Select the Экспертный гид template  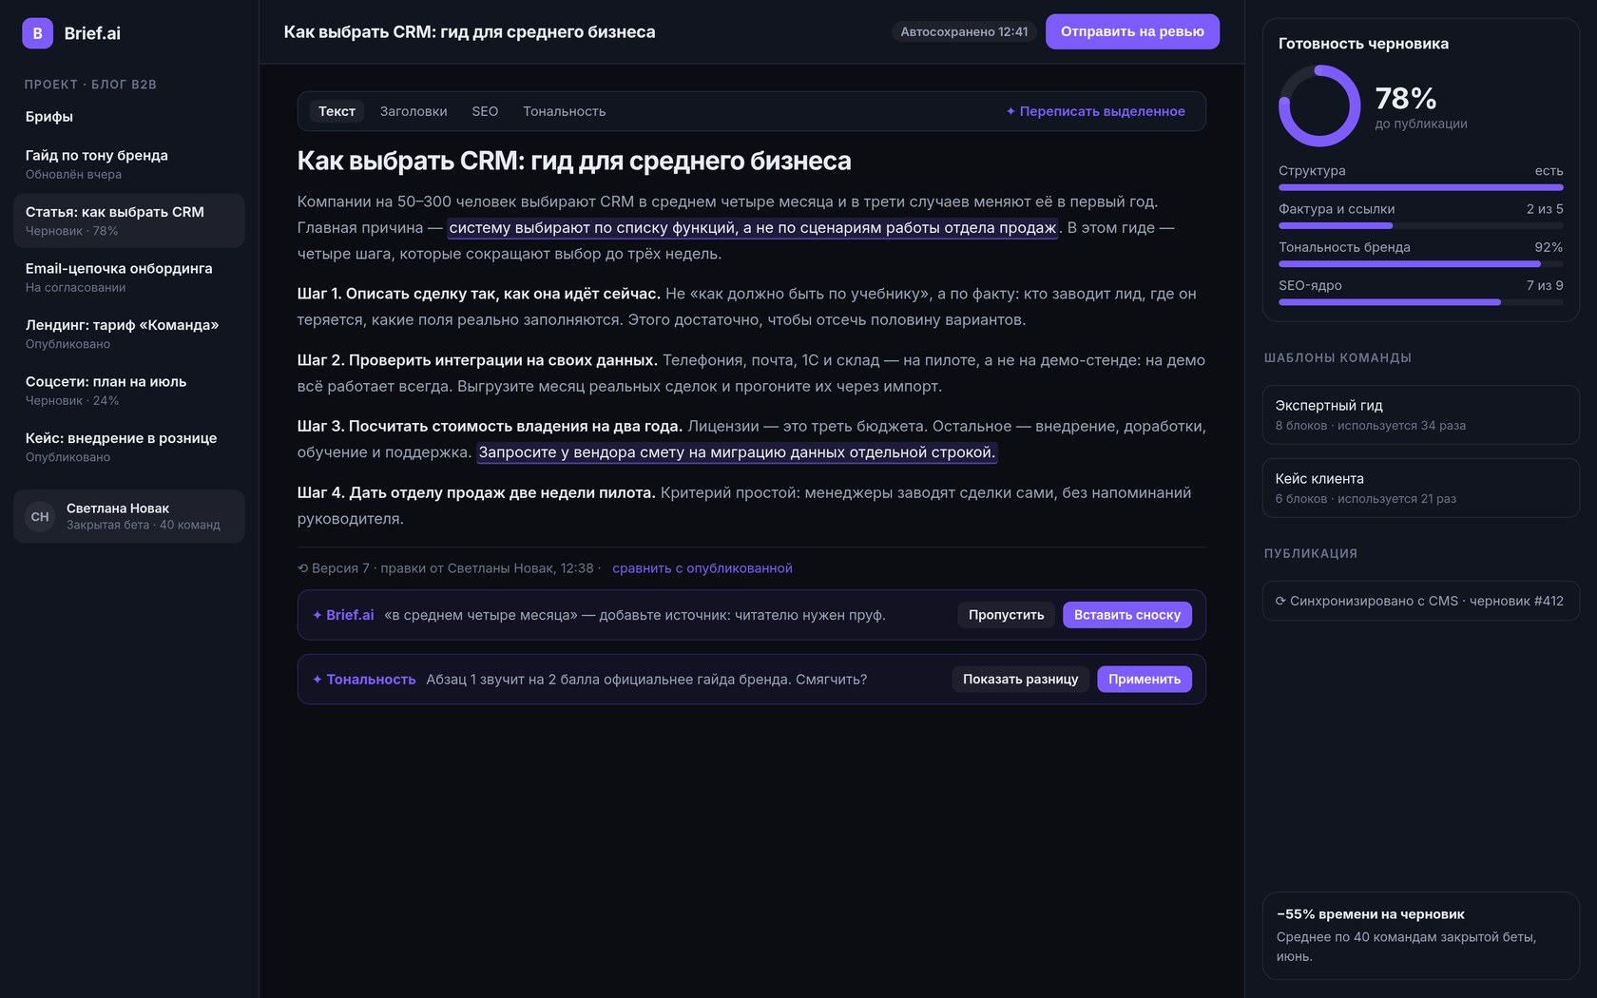(x=1421, y=414)
